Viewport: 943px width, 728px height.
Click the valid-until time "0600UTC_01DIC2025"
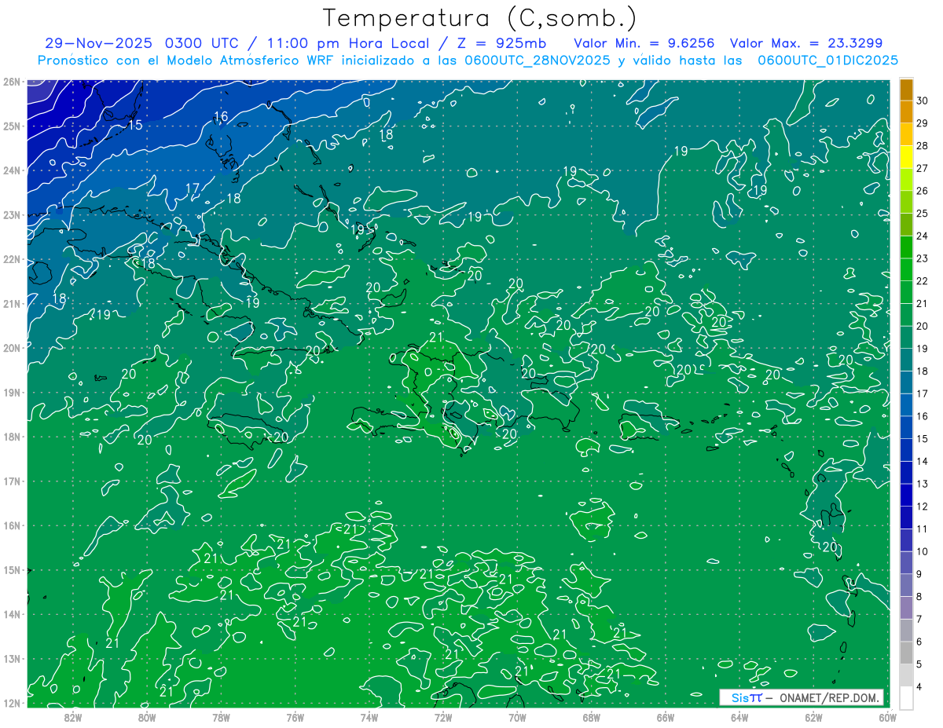(828, 60)
